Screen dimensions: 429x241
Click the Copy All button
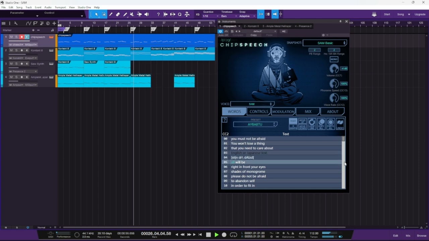[321, 124]
